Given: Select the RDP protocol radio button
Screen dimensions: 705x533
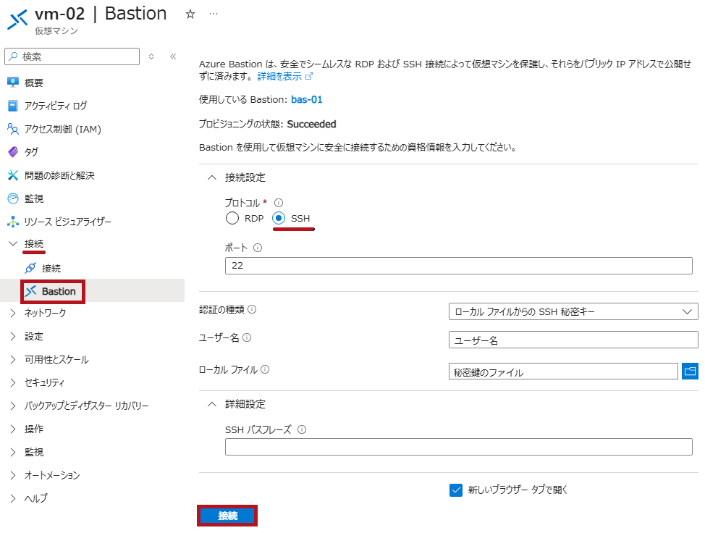Looking at the screenshot, I should [x=232, y=218].
